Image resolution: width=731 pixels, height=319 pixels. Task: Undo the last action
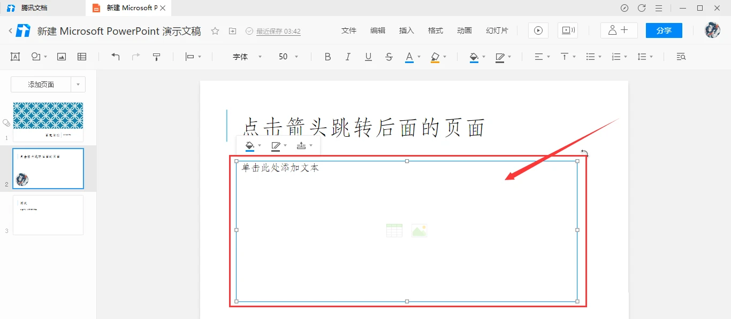(116, 57)
